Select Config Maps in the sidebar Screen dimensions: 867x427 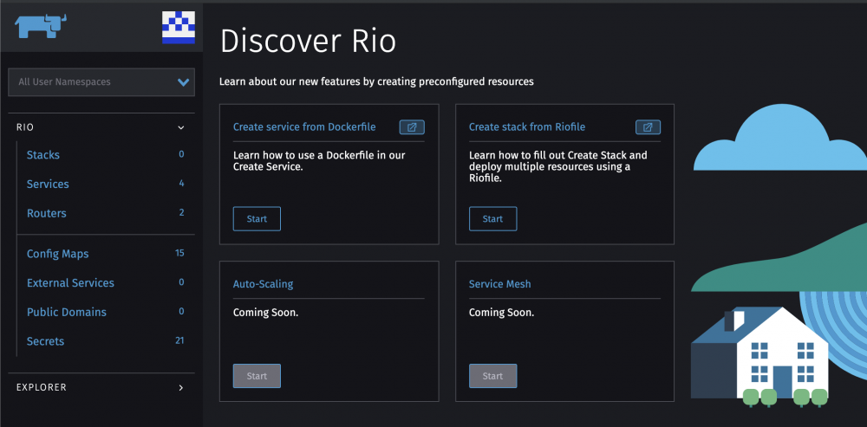click(57, 254)
